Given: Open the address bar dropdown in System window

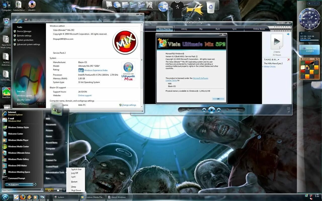Looking at the screenshot, I should click(x=96, y=20).
